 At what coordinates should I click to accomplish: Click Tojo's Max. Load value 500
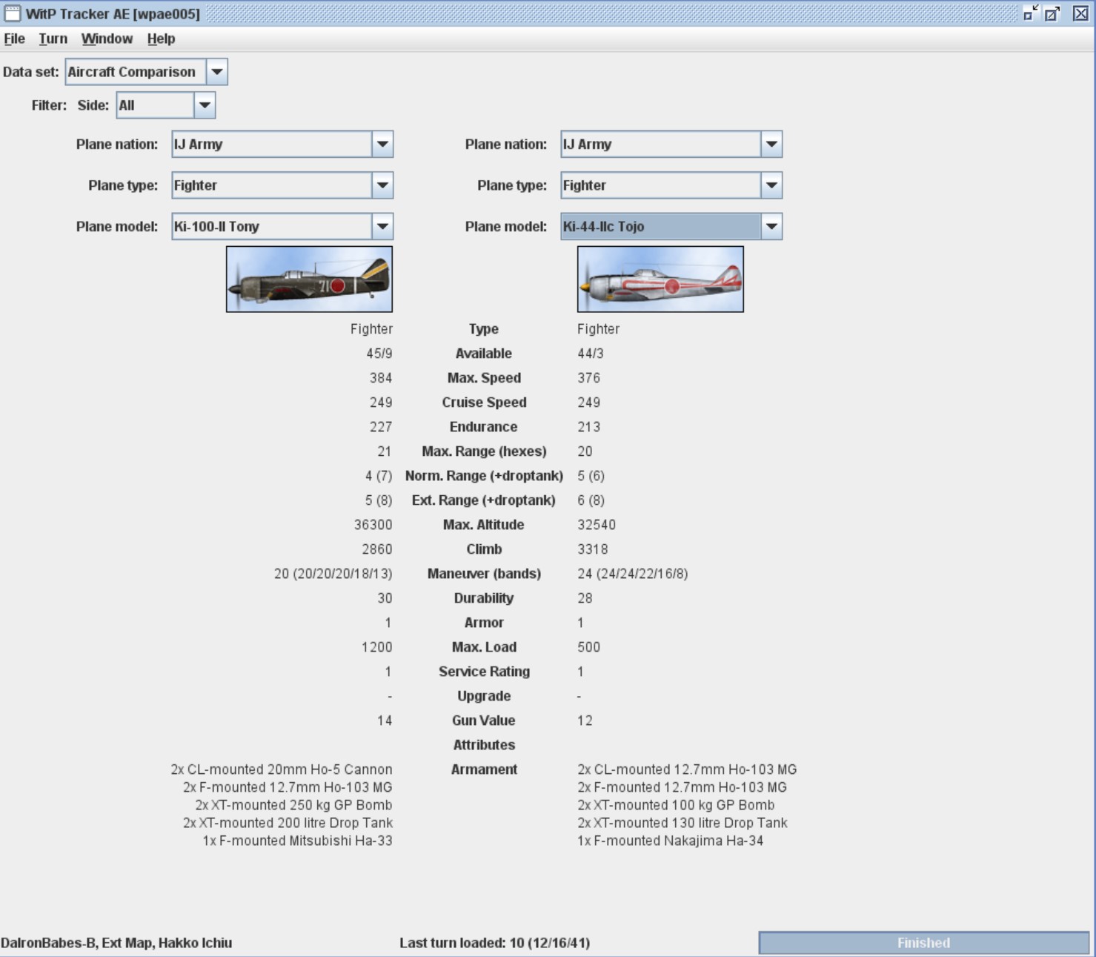click(589, 647)
